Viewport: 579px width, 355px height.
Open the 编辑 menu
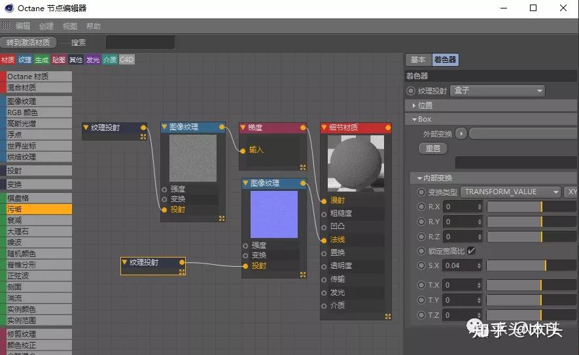tap(23, 26)
